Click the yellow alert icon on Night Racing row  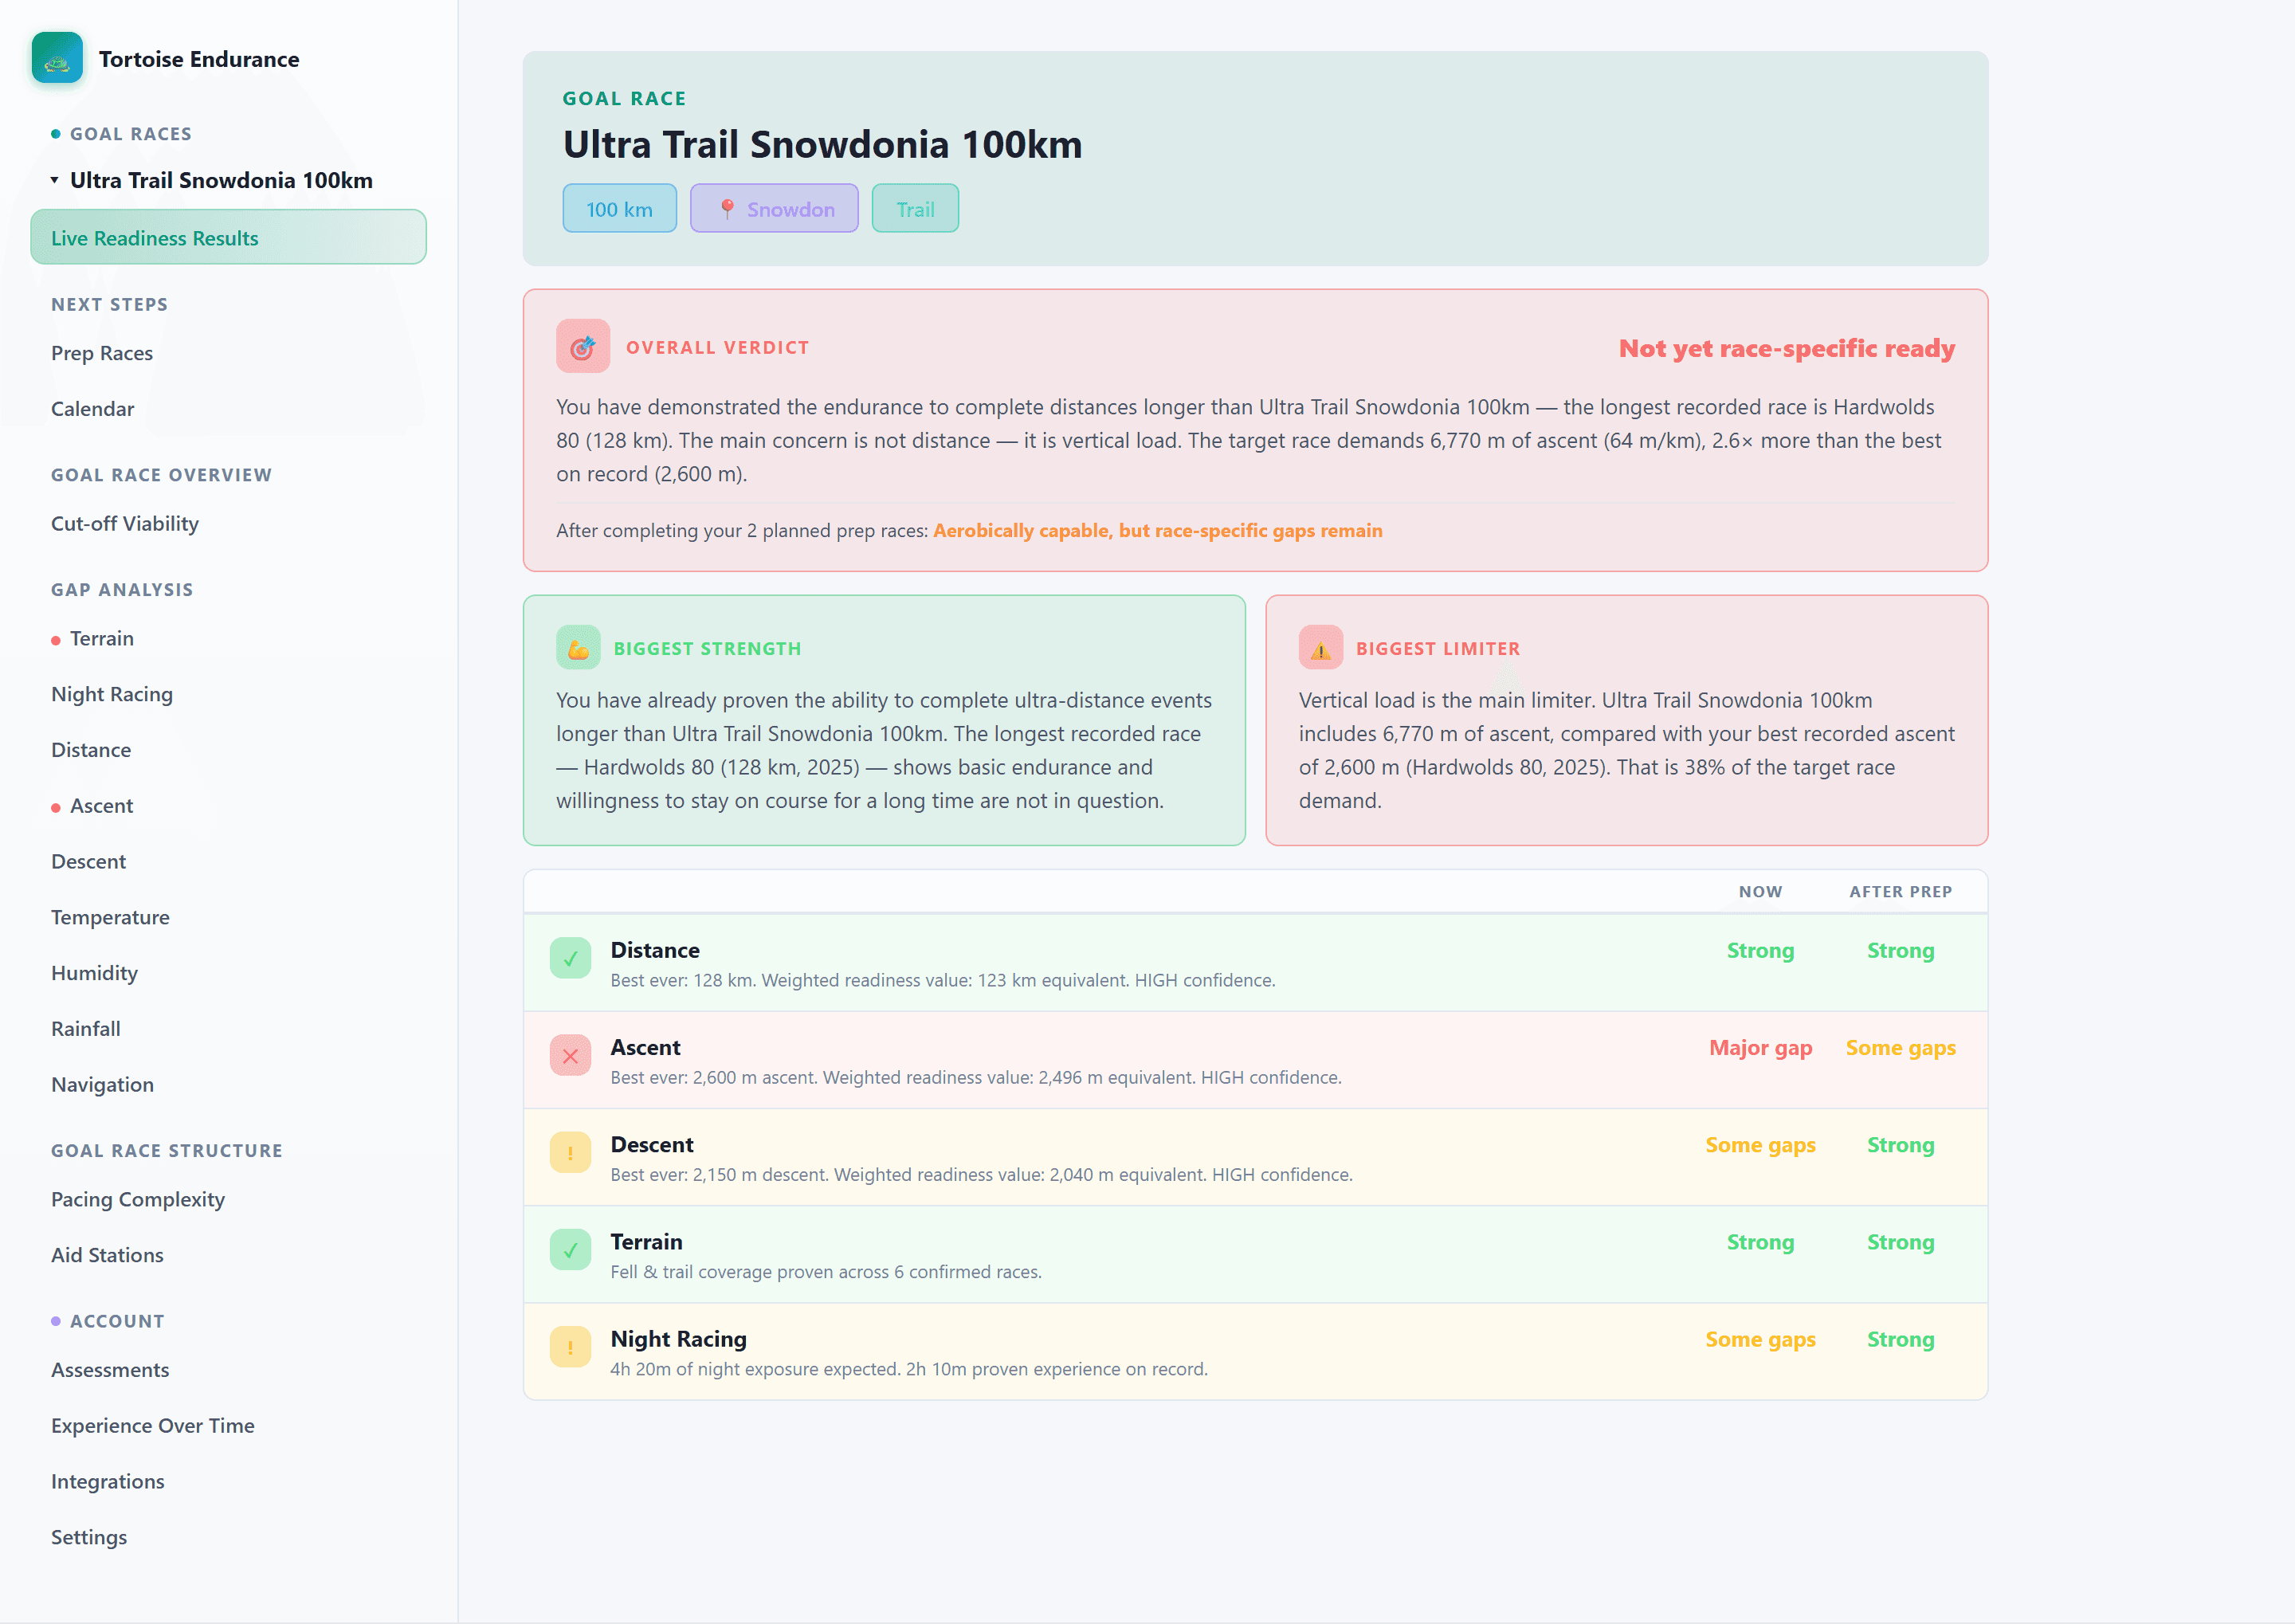(x=570, y=1346)
